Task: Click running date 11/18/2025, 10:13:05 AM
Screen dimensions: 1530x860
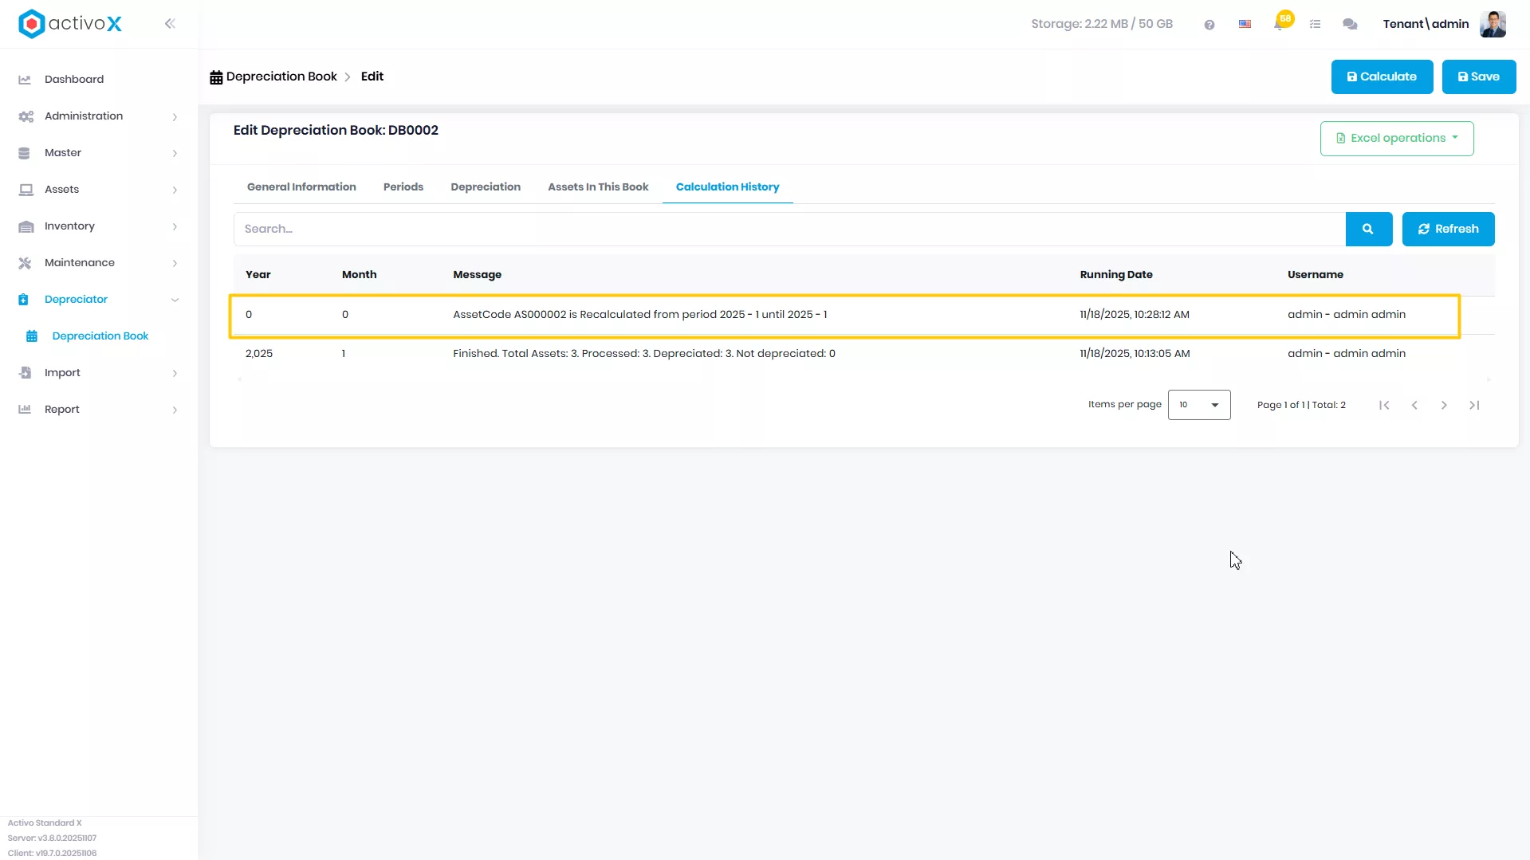Action: [1135, 354]
